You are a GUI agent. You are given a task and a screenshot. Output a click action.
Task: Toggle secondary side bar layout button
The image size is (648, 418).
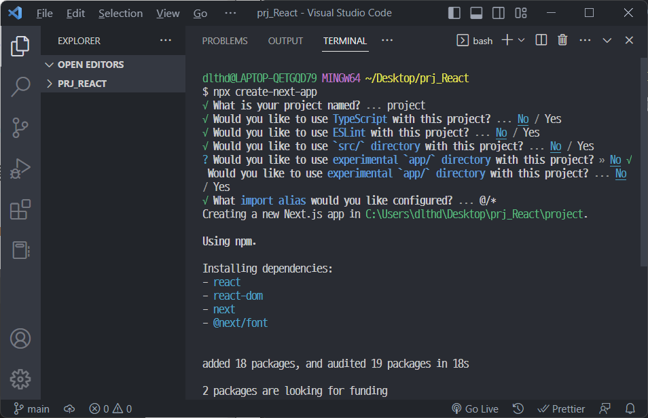499,13
